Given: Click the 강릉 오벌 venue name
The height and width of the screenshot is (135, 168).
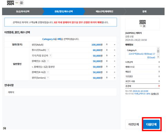Looking at the screenshot, I should click(129, 37).
